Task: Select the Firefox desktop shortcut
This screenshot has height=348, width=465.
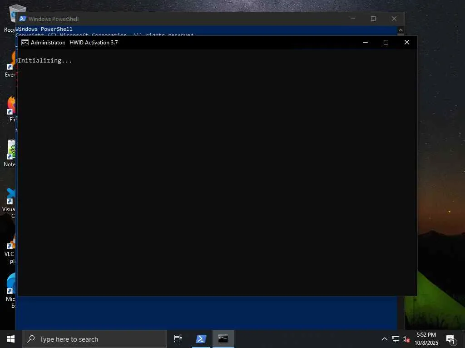Action: click(x=11, y=109)
